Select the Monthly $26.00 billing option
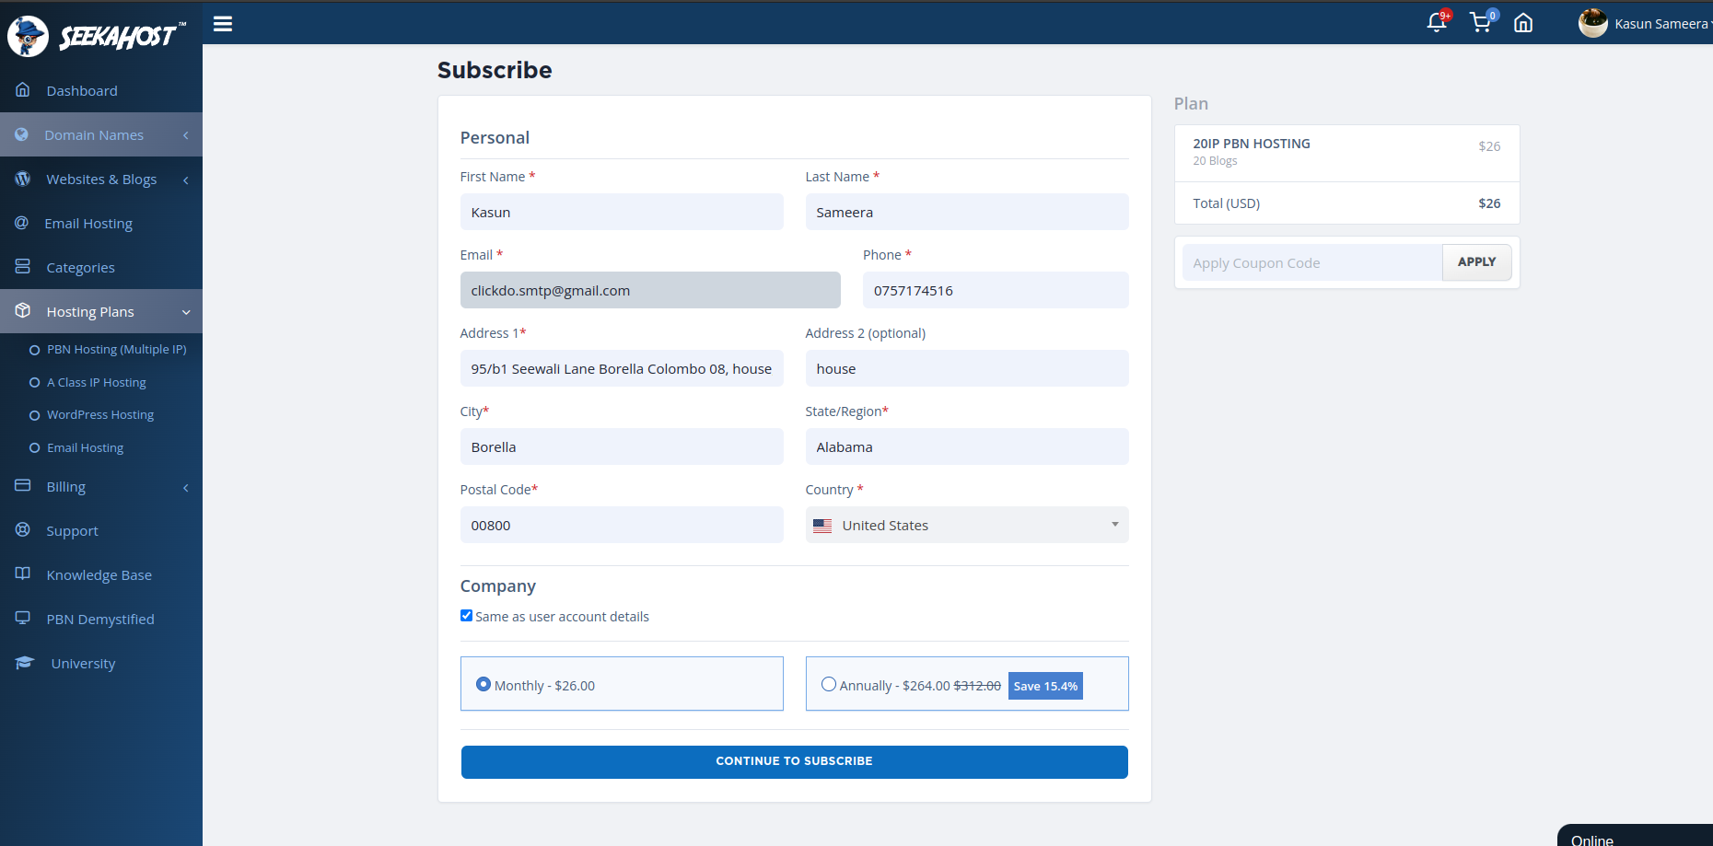 pos(484,684)
